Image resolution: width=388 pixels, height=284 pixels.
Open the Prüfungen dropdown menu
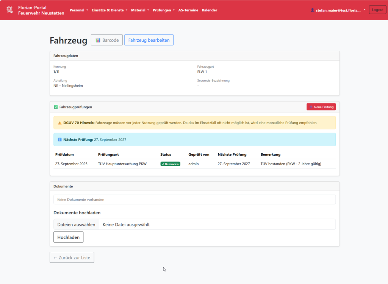(x=163, y=10)
